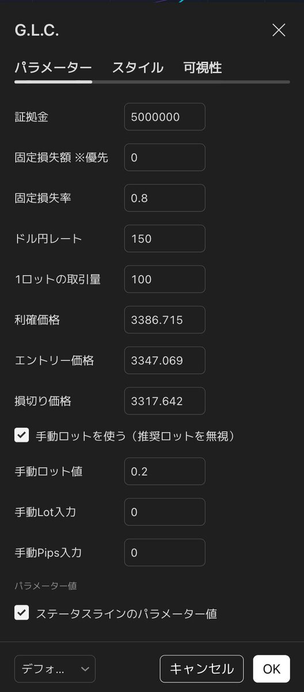Select the 固定損失率 field showing 0.8
The image size is (304, 692).
click(165, 198)
